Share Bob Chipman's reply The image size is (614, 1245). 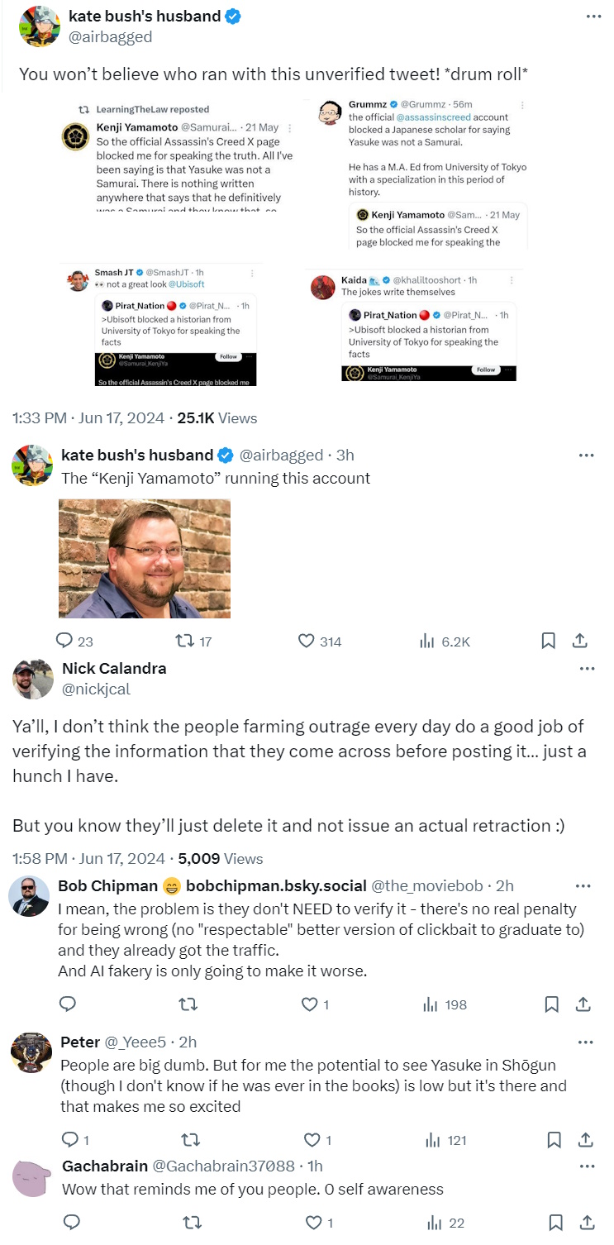583,1004
